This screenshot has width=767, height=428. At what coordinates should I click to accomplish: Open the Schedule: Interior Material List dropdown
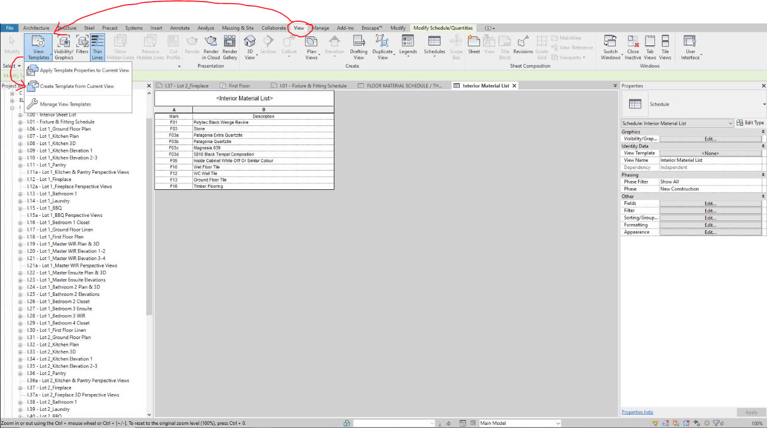[x=730, y=123]
